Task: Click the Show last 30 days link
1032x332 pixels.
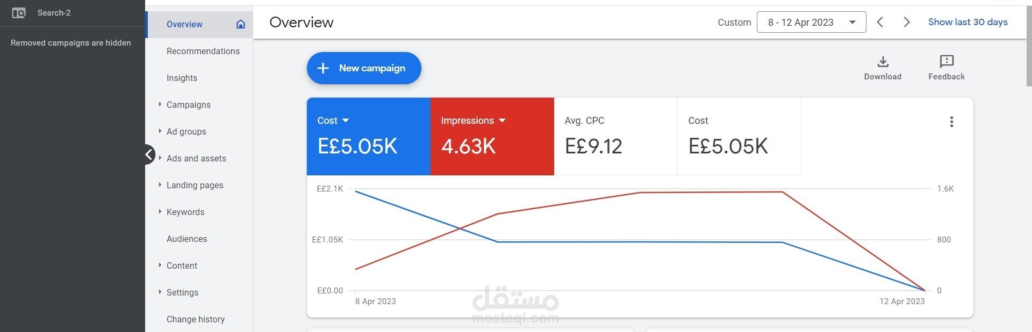Action: pos(967,22)
